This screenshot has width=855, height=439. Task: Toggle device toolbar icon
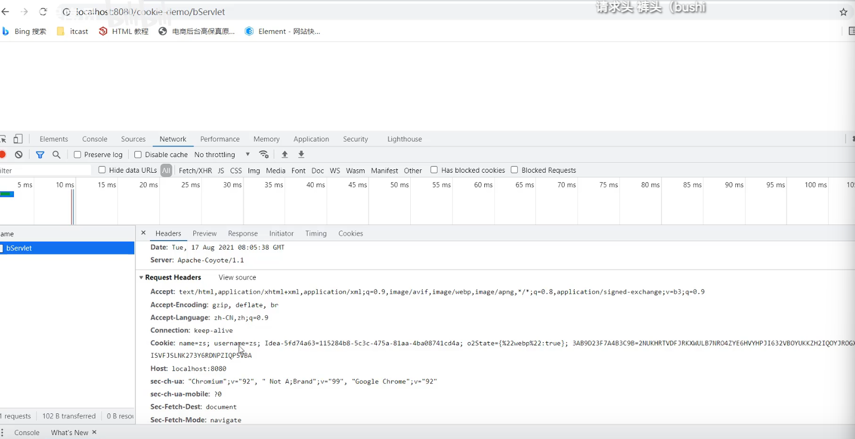(x=18, y=139)
